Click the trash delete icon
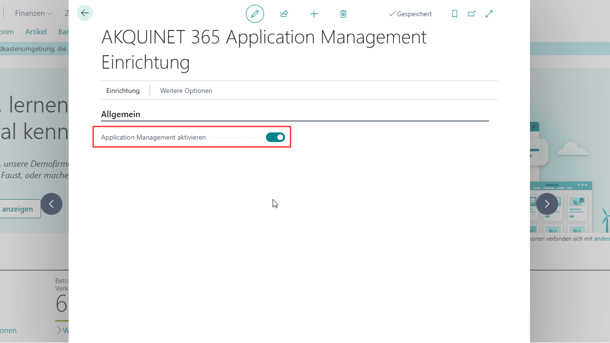This screenshot has width=610, height=343. (343, 14)
